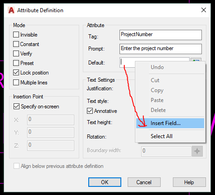Enable the Invisible mode checkbox
The image size is (215, 195).
16,34
